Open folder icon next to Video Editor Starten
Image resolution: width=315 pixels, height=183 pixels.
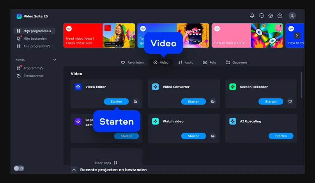(x=136, y=102)
